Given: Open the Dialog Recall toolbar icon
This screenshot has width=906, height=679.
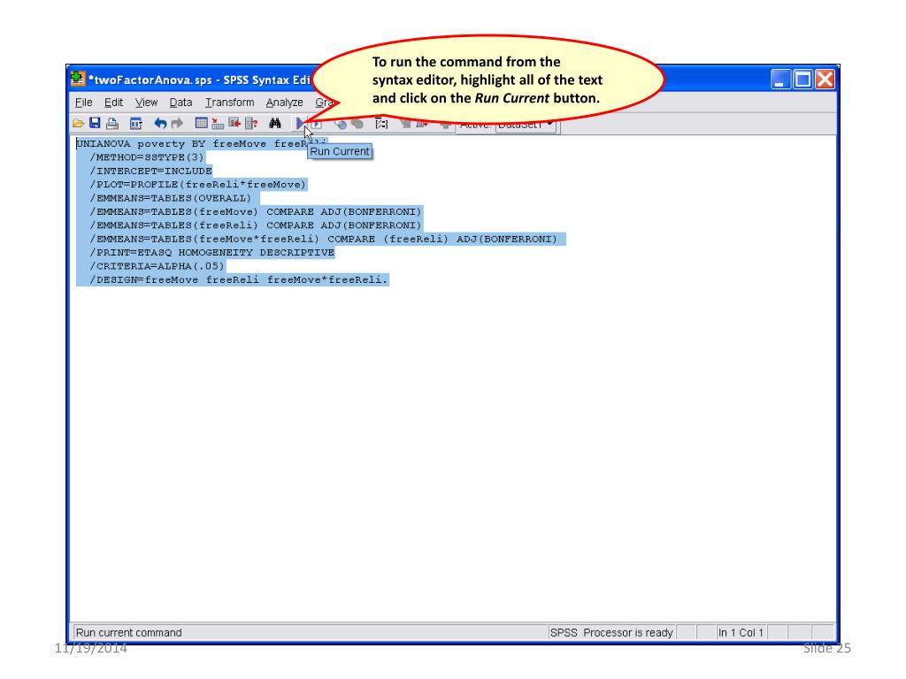Looking at the screenshot, I should click(x=135, y=124).
